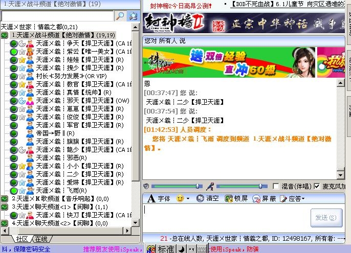Click moon icon beside 邪天

[x=21, y=101]
